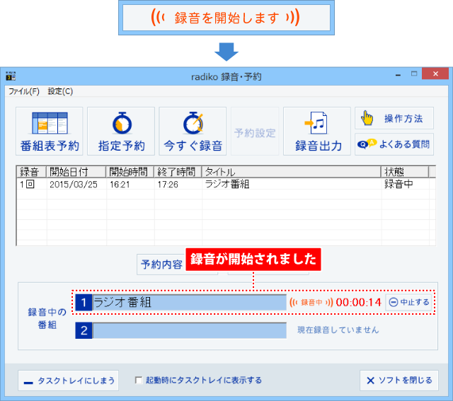453x401 pixels.
Task: Click the slot number 2 badge
Action: pyautogui.click(x=84, y=330)
